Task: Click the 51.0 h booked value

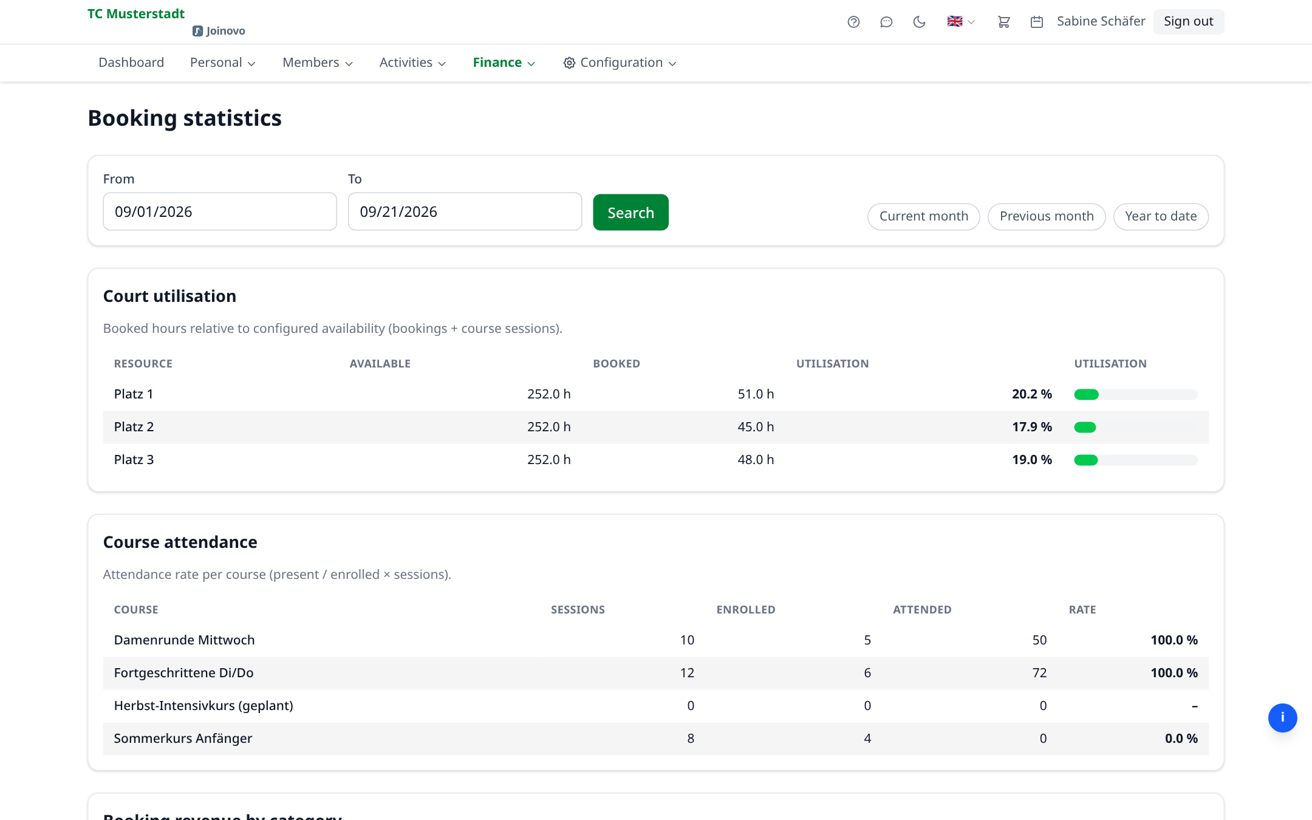Action: coord(756,394)
